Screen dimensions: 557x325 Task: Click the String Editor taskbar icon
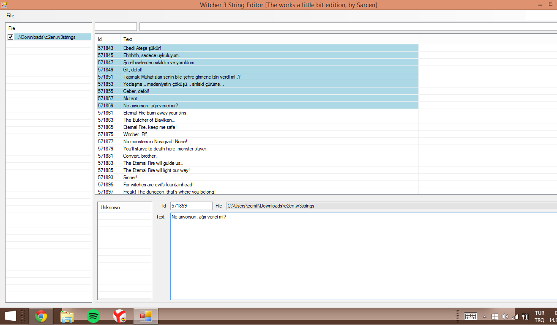coord(146,316)
